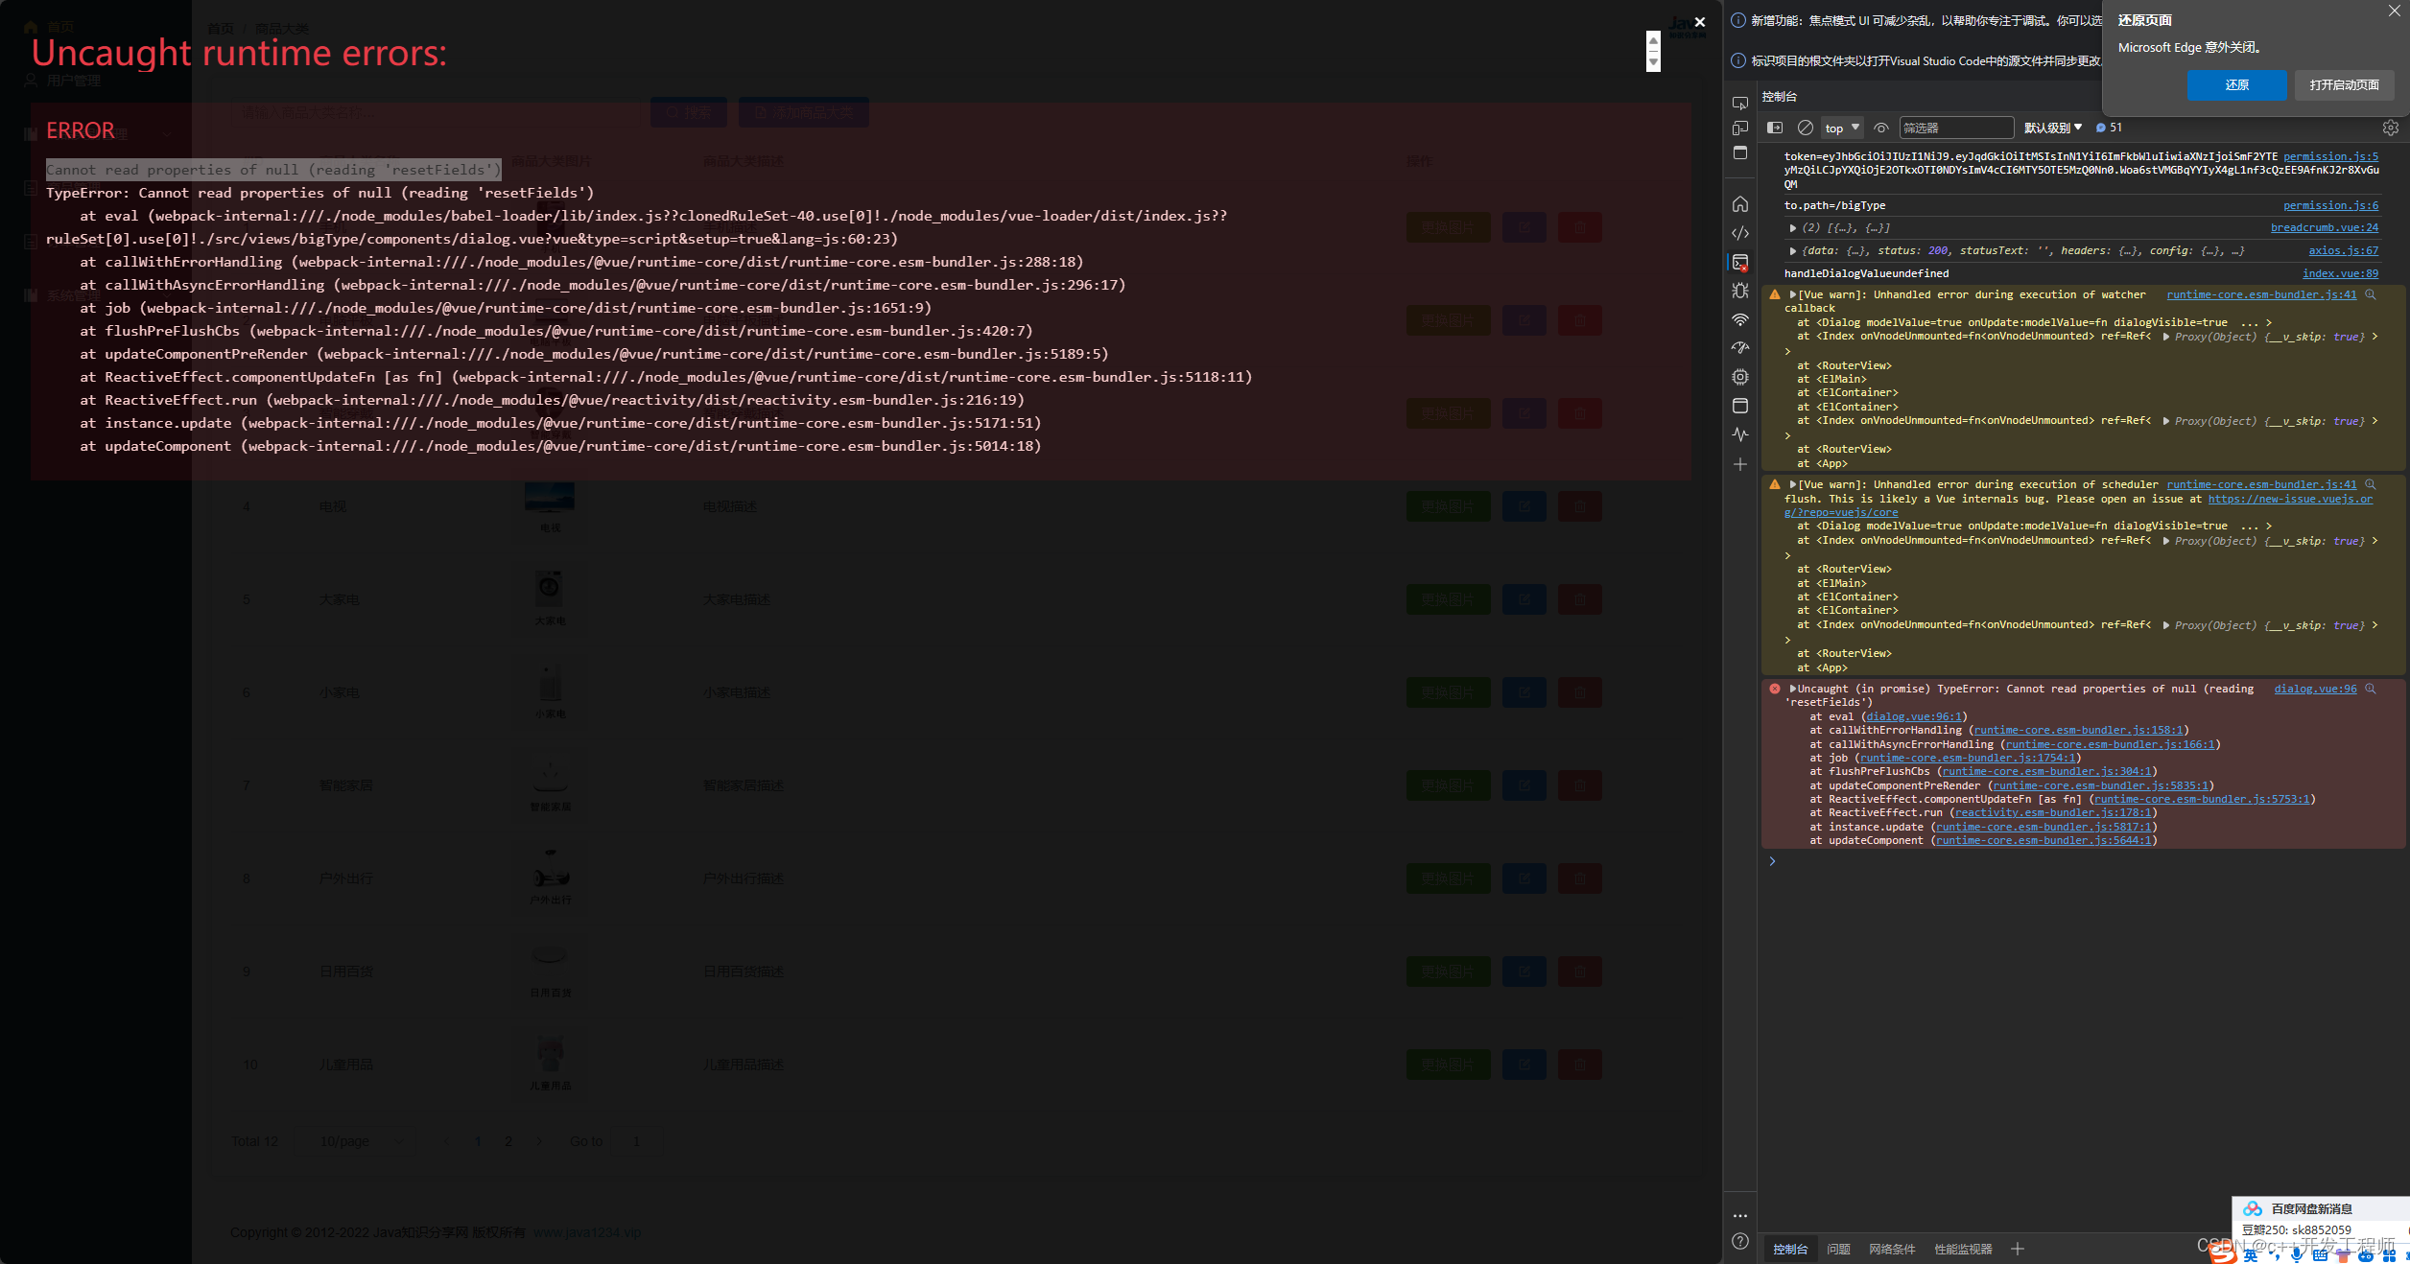Expand the {data: {…}, status: 200 object

[1792, 251]
